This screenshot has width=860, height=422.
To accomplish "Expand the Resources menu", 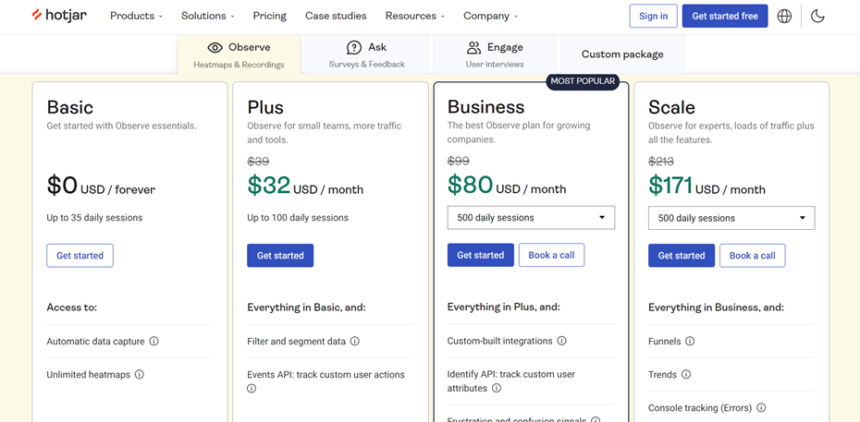I will 415,16.
